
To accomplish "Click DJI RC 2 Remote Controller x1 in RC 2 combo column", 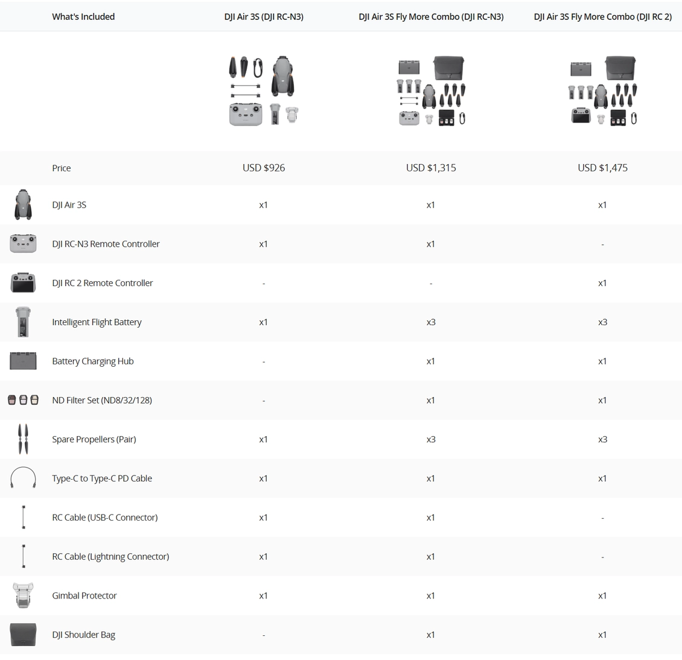I will point(602,283).
